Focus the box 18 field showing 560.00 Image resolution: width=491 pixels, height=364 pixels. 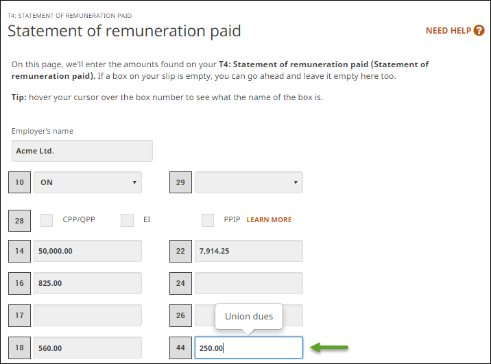coord(88,348)
